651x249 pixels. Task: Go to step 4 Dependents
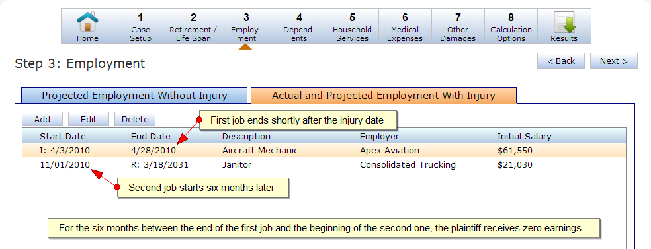(x=299, y=26)
